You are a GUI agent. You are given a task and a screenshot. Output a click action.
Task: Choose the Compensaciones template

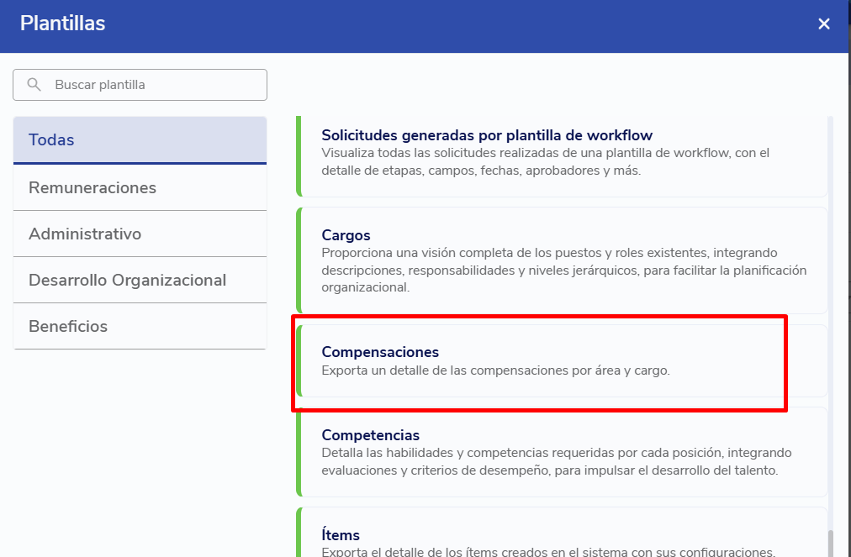pos(380,352)
